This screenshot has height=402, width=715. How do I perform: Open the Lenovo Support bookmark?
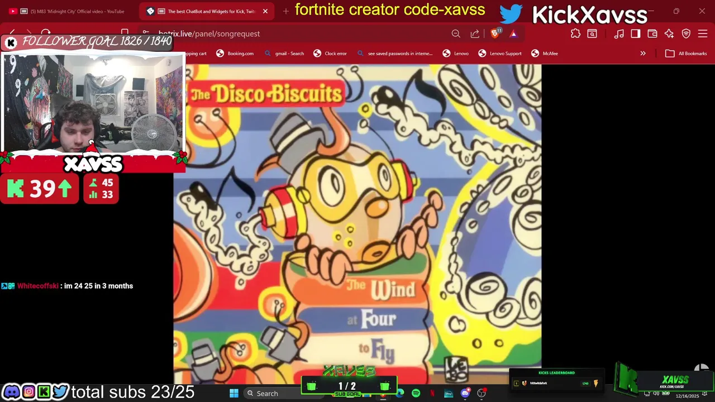click(x=500, y=54)
